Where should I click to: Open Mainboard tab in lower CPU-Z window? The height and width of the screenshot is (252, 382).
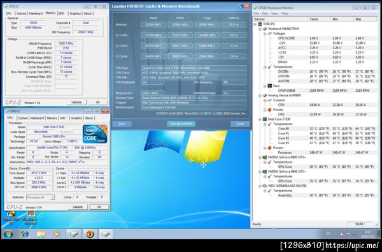coord(37,118)
